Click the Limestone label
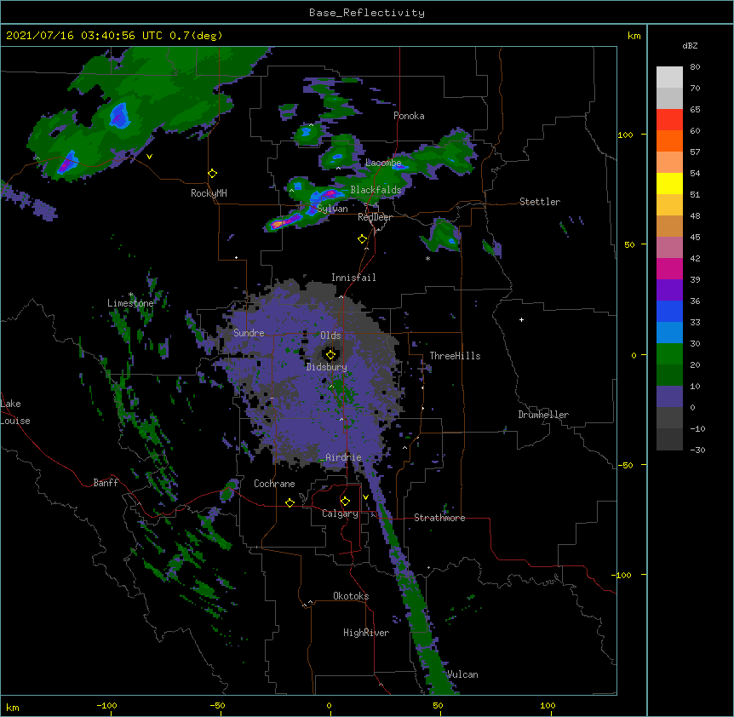The height and width of the screenshot is (717, 734). point(130,303)
